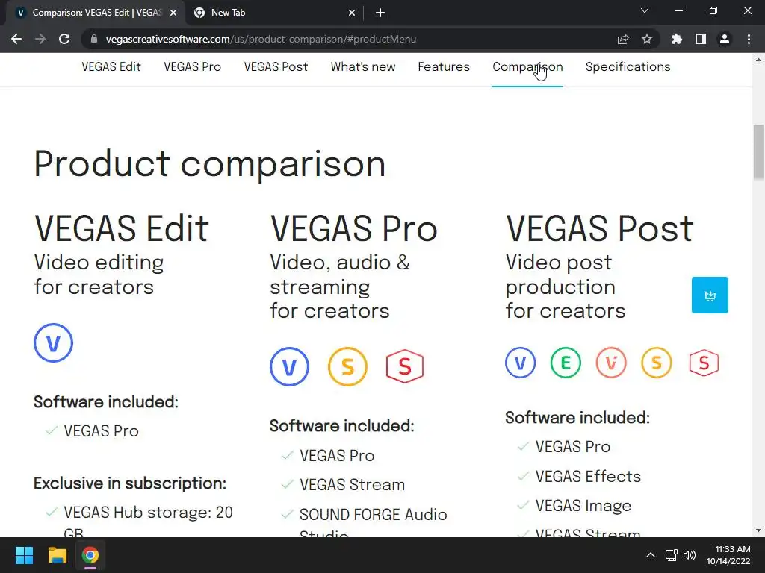Open the VEGAS Pro menu item
This screenshot has width=765, height=573.
pos(192,66)
